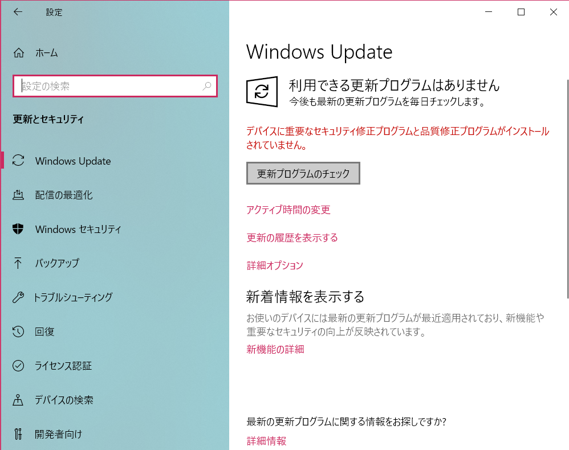
Task: Maximize the 設定 window
Action: pyautogui.click(x=521, y=12)
